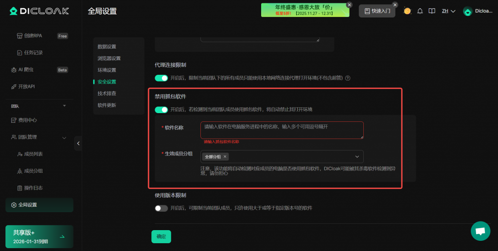Viewport: 498px width, 251px height.
Task: Remove the 全部分组 tag
Action: coord(225,157)
